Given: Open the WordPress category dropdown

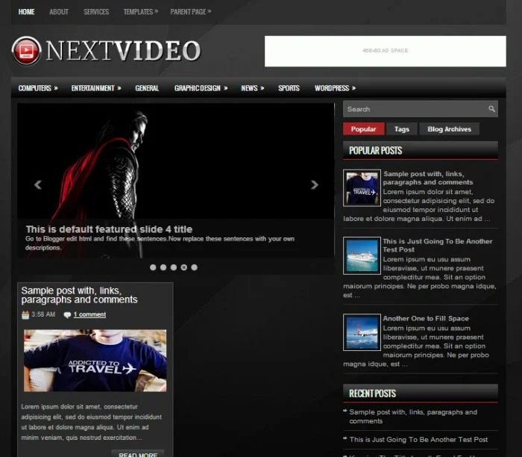Looking at the screenshot, I should click(x=336, y=88).
